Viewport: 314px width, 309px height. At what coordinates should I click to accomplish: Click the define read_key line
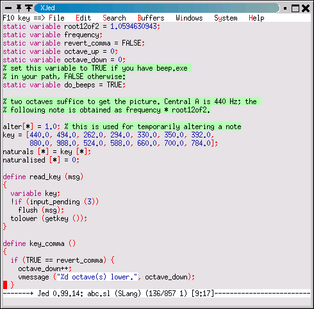click(x=43, y=177)
